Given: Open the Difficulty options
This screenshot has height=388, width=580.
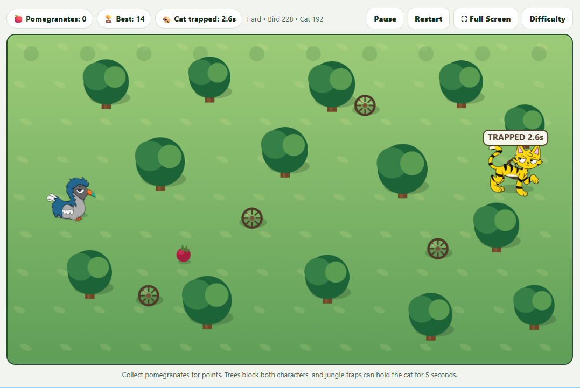Looking at the screenshot, I should tap(547, 18).
